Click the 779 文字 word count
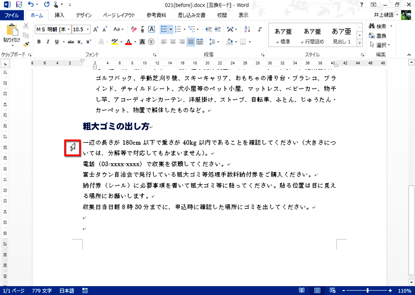The image size is (415, 295). click(42, 291)
